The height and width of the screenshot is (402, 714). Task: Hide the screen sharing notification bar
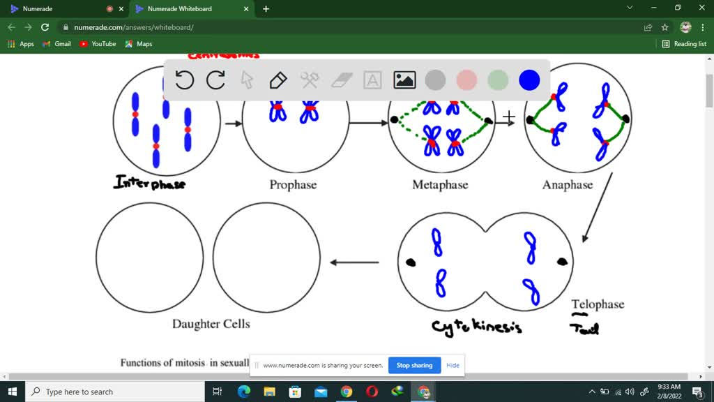453,365
